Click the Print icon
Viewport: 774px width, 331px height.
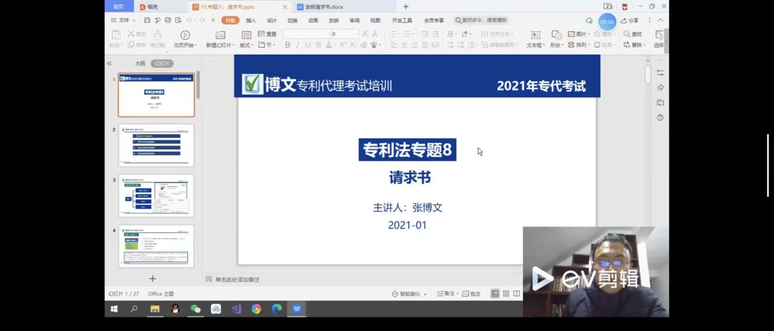(168, 20)
